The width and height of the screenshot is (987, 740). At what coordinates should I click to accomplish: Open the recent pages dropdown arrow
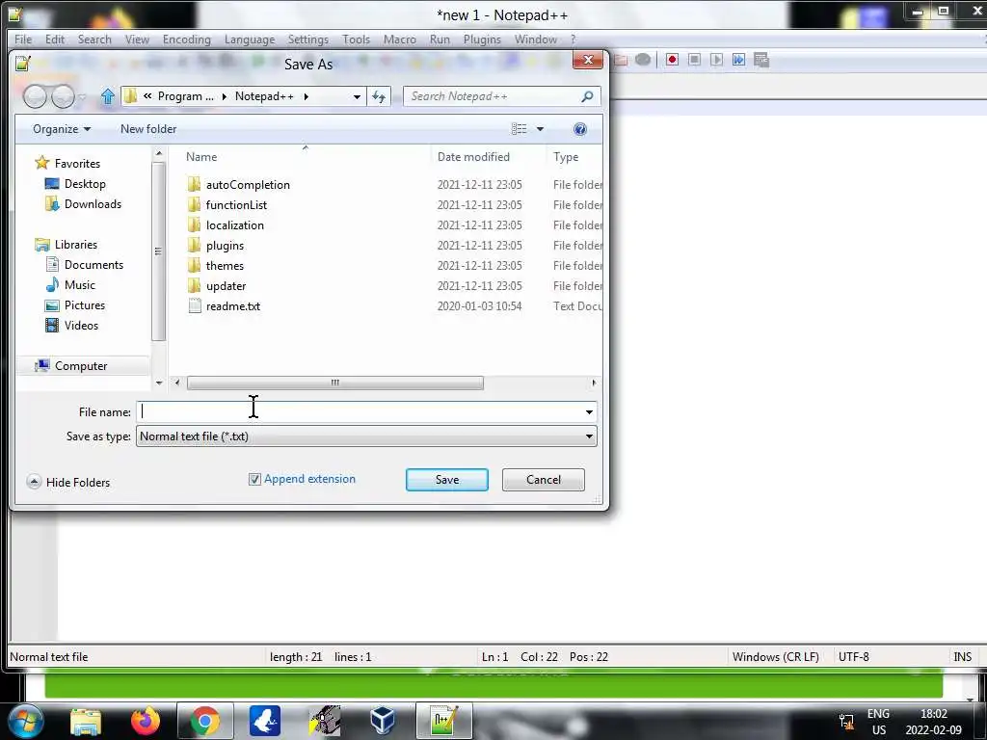83,97
